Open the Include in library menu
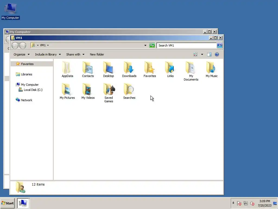Viewport: 278px width, 209px height. tap(48, 54)
